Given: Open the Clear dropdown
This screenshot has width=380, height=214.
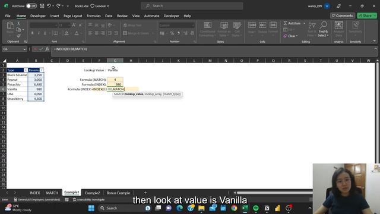Looking at the screenshot, I should click(x=290, y=36).
